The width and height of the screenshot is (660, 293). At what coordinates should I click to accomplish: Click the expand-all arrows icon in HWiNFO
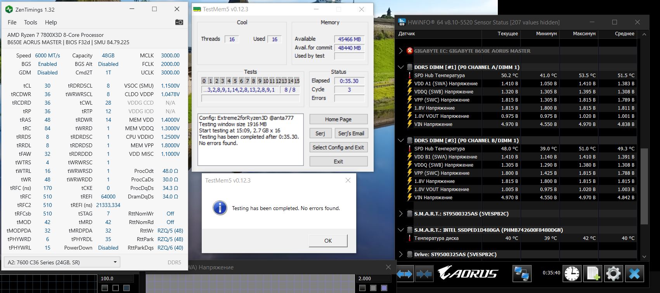coord(405,274)
